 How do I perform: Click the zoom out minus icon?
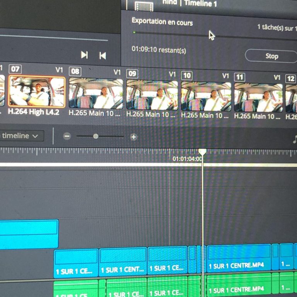pos(67,137)
